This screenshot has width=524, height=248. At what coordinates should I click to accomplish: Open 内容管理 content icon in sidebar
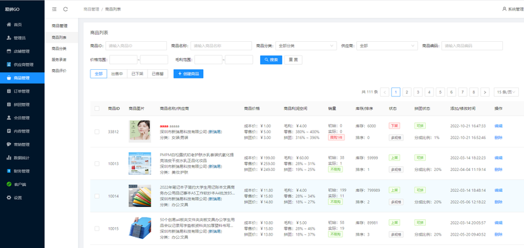9,131
